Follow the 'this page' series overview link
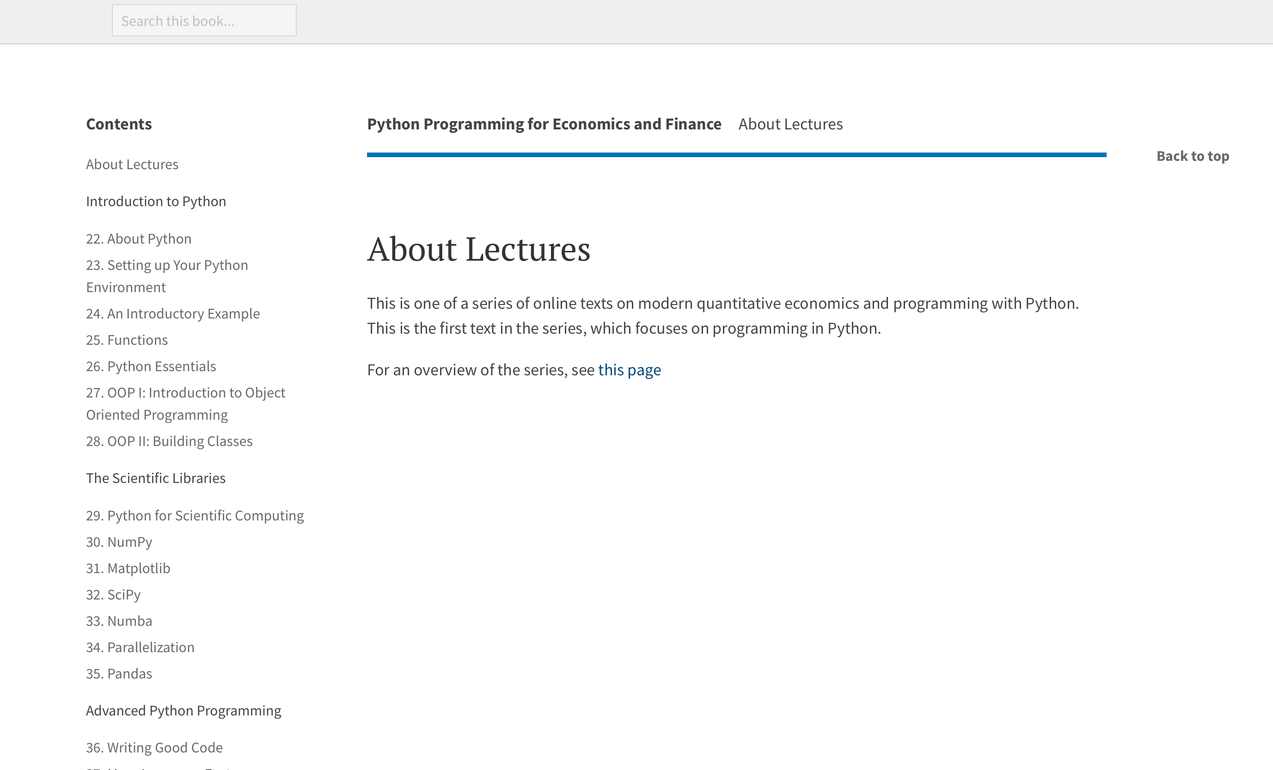Screen dimensions: 1273x770 coord(629,370)
